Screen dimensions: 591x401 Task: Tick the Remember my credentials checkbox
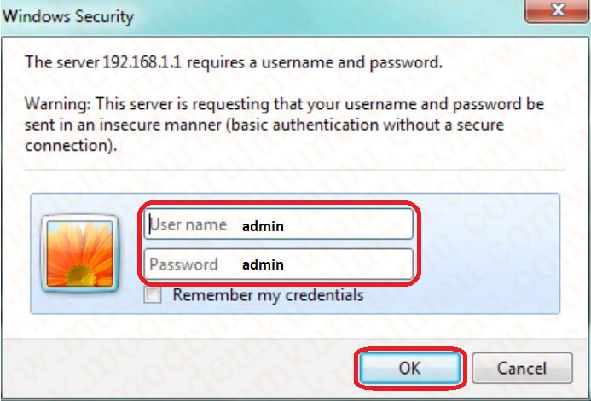pos(153,295)
